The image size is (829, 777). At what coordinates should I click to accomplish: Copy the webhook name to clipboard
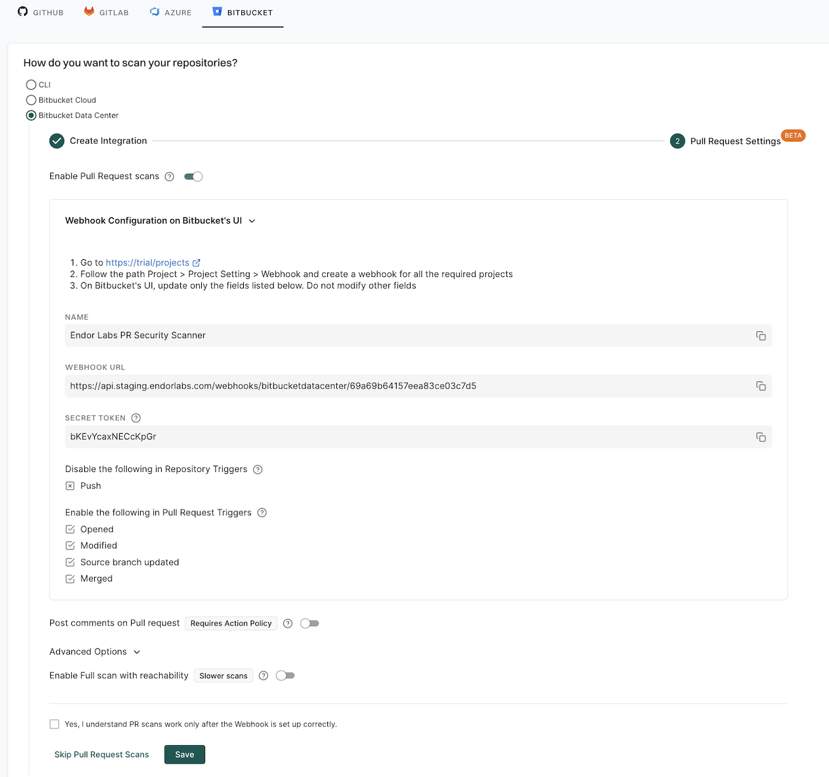(x=761, y=336)
